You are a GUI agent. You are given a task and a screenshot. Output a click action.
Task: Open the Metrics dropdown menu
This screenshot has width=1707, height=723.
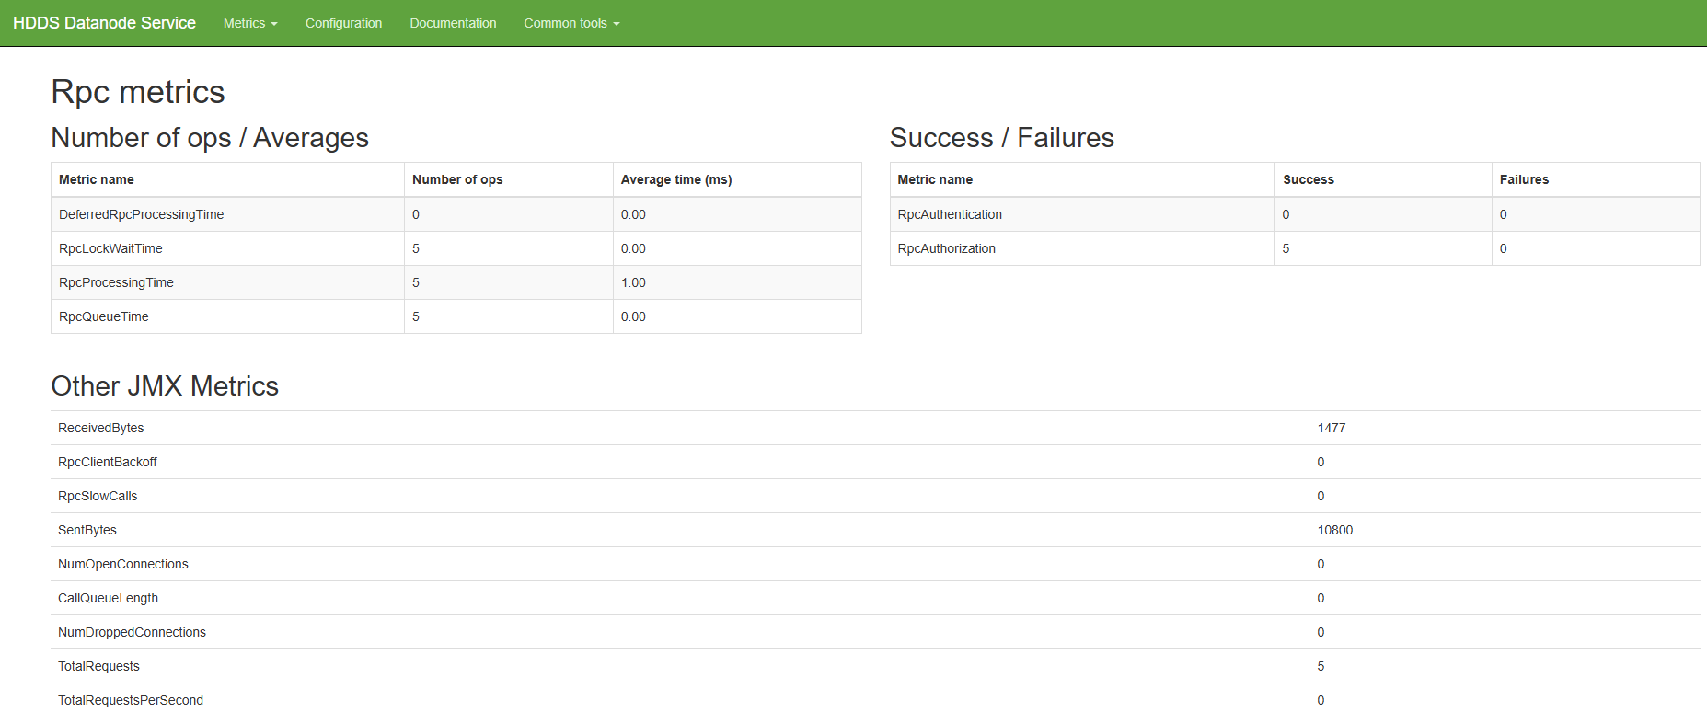click(x=250, y=23)
